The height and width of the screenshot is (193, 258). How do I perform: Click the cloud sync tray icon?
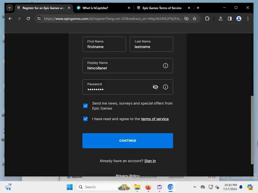203,187
